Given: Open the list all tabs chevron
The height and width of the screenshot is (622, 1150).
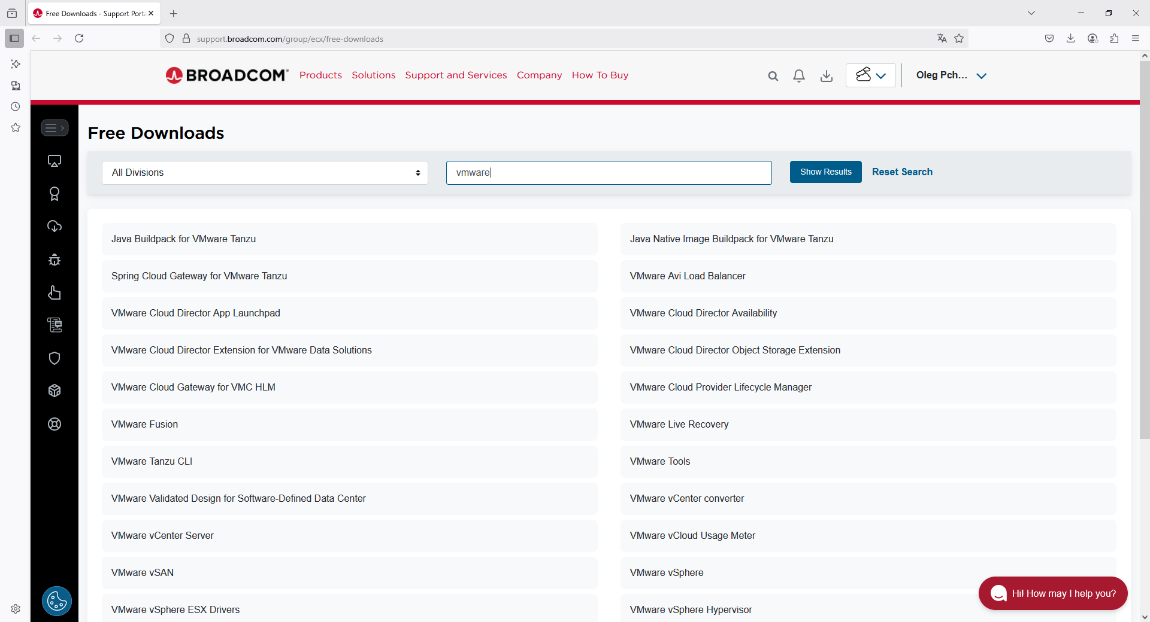Looking at the screenshot, I should pos(1031,13).
